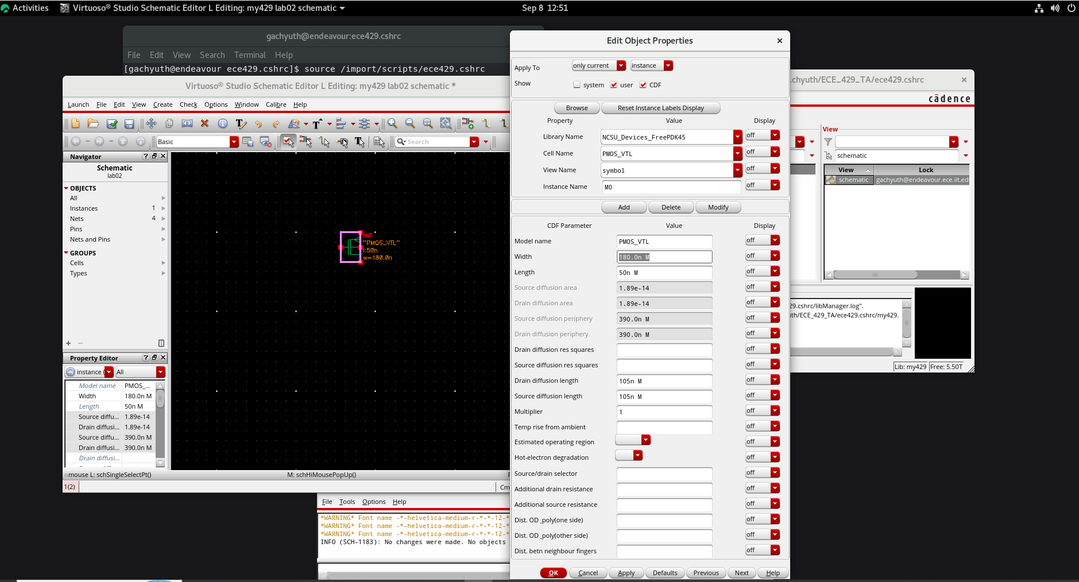Viewport: 1079px width, 582px height.
Task: Open the Width display 'off' dropdown
Action: (762, 256)
